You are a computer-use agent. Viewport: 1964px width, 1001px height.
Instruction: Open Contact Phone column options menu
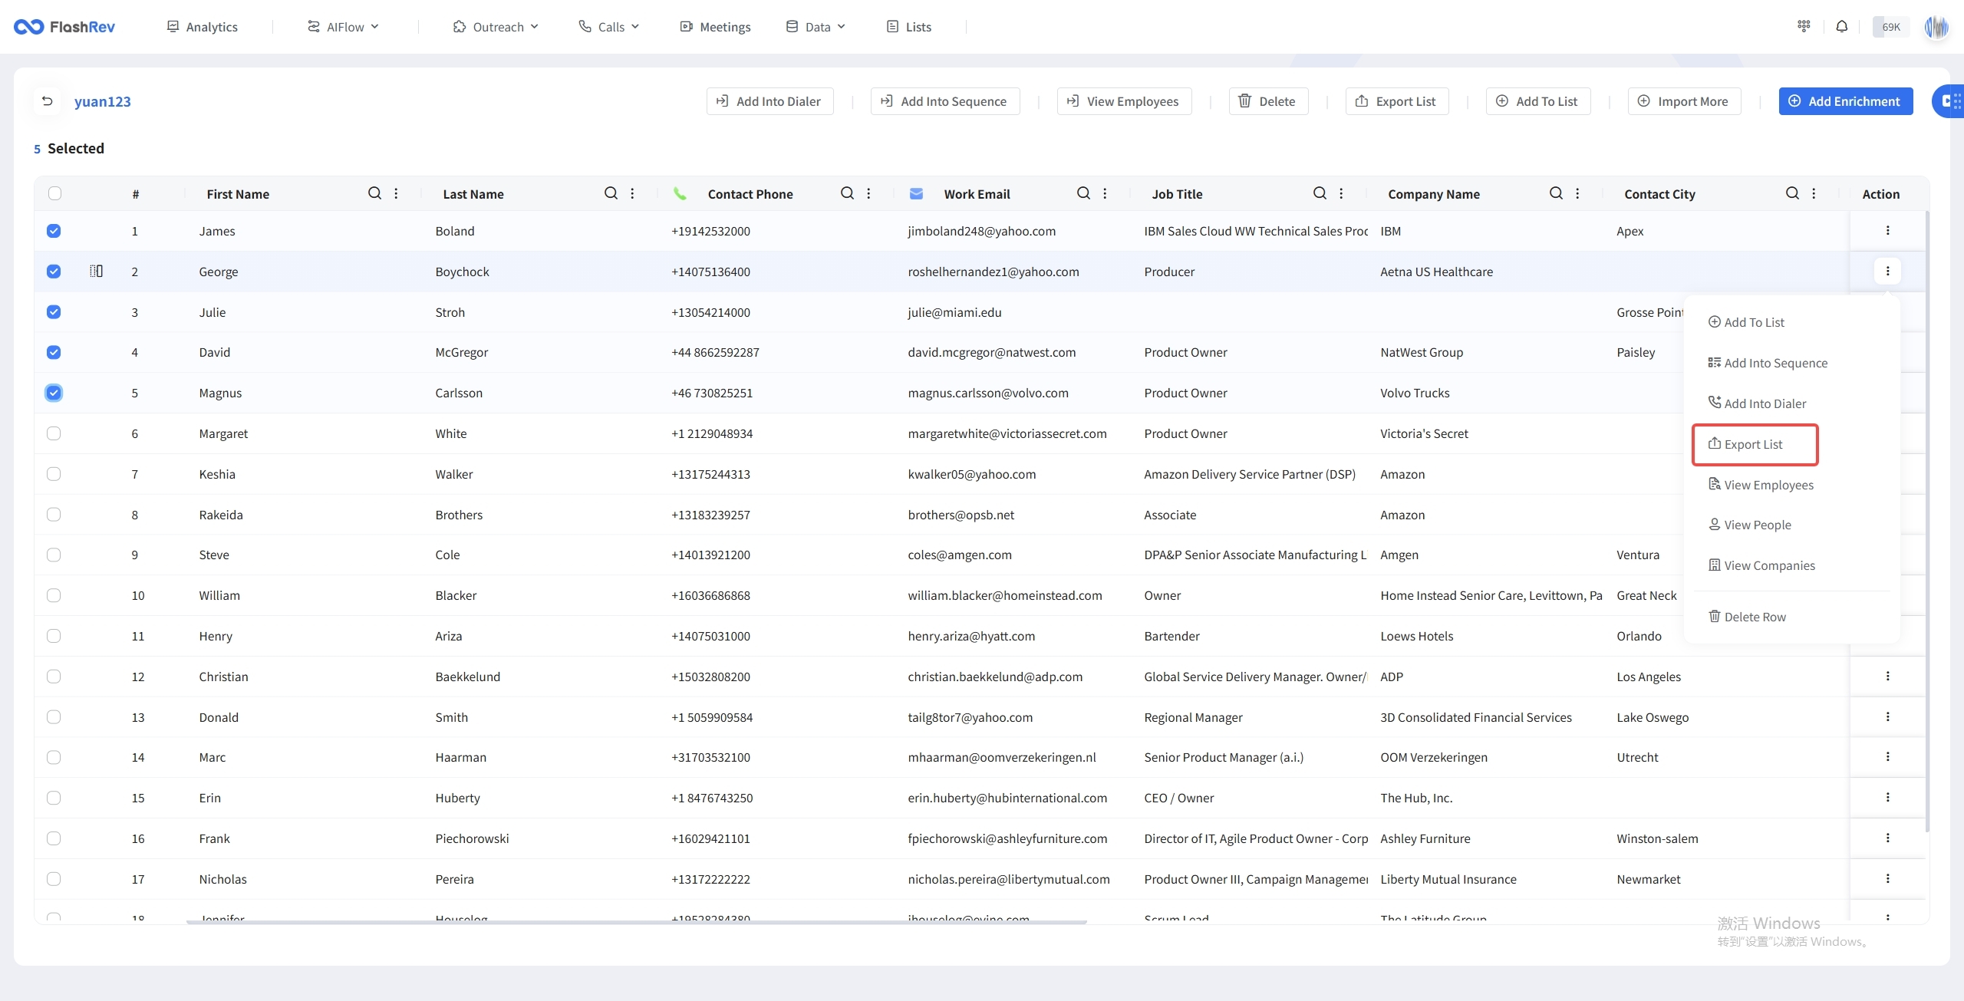[868, 193]
